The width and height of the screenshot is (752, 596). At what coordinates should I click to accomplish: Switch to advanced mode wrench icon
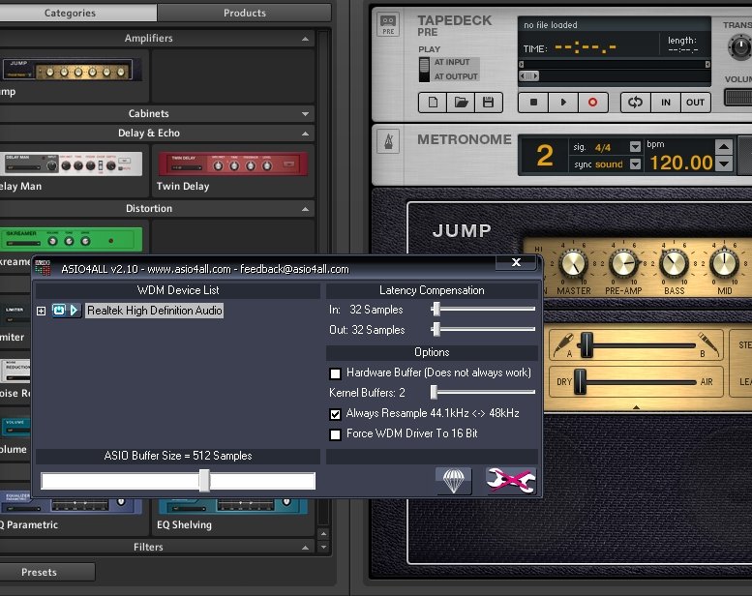[x=511, y=481]
